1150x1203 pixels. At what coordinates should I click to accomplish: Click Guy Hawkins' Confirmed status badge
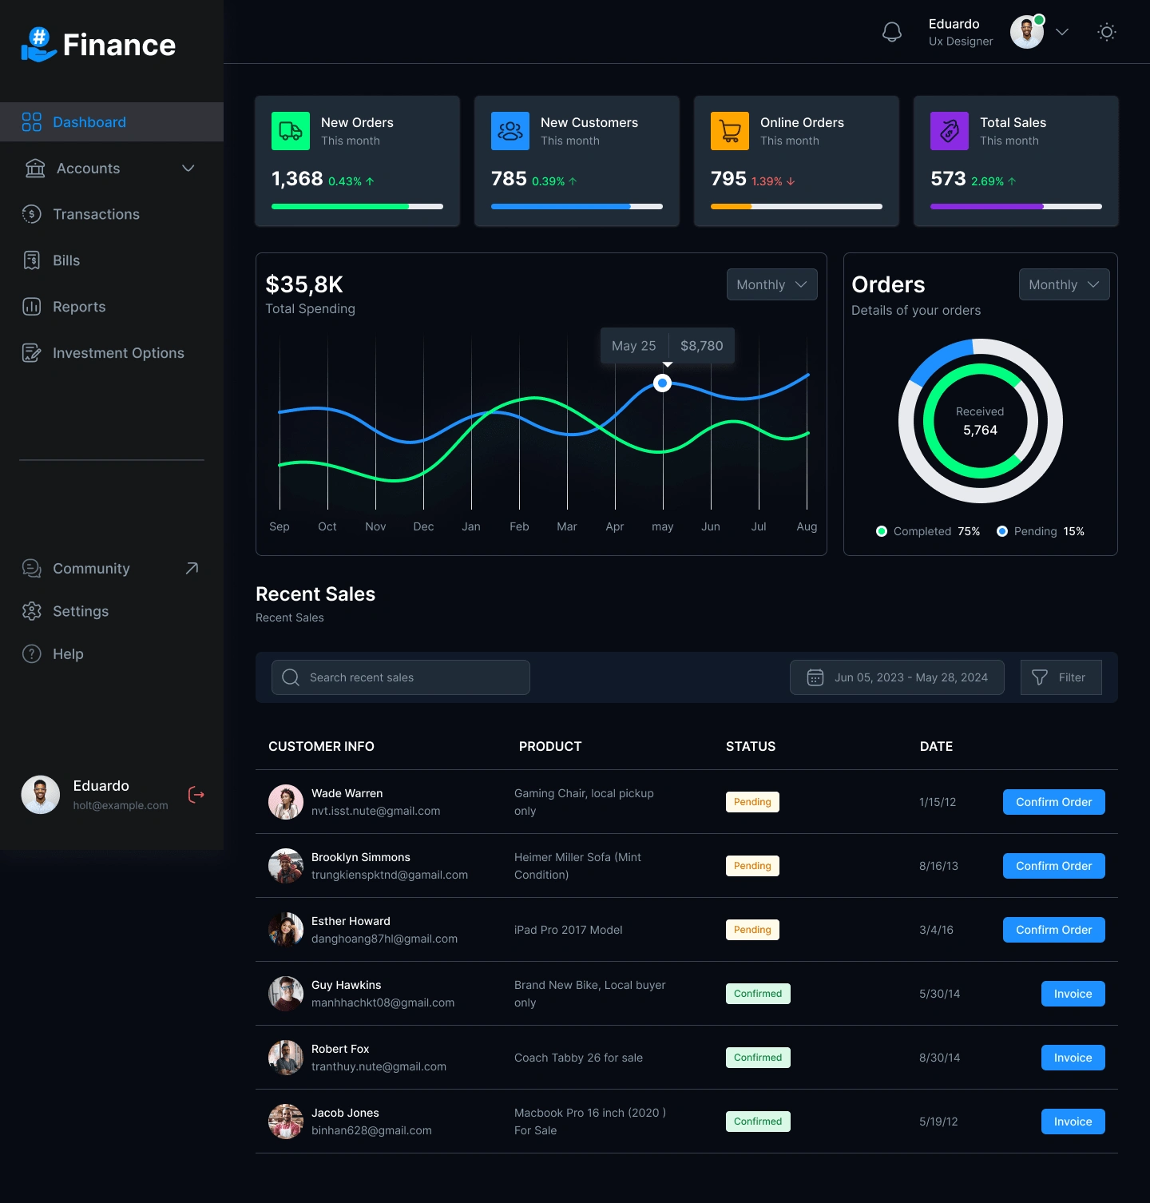pos(758,994)
